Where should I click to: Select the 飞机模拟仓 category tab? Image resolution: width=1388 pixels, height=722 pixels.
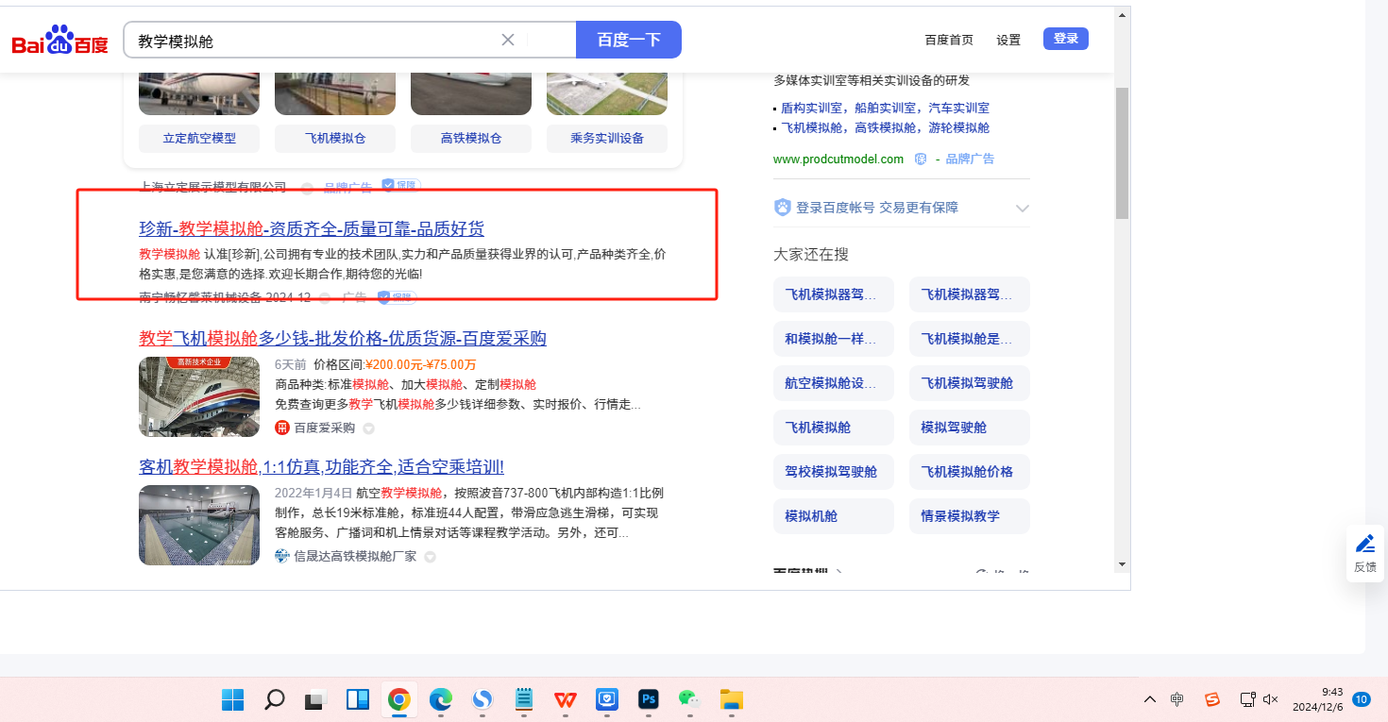pos(335,139)
